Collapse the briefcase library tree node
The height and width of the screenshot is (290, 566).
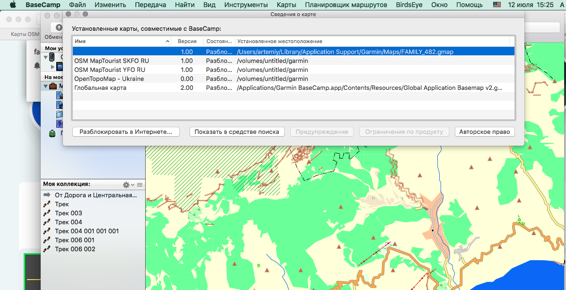coord(45,86)
